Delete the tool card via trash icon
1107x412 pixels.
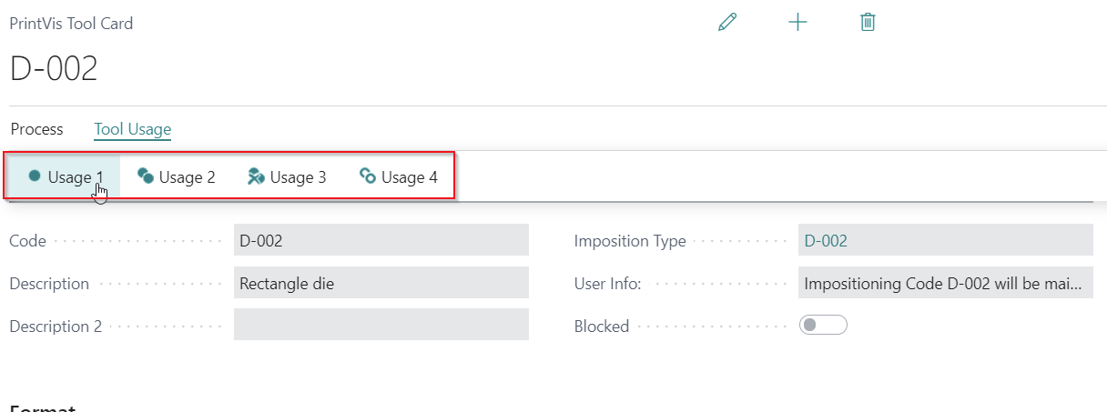coord(868,23)
